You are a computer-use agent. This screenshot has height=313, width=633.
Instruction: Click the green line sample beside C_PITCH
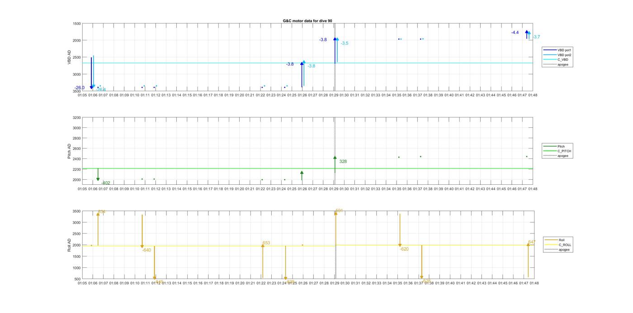pos(550,151)
